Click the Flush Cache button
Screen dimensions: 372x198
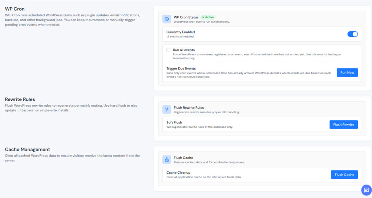(x=344, y=175)
